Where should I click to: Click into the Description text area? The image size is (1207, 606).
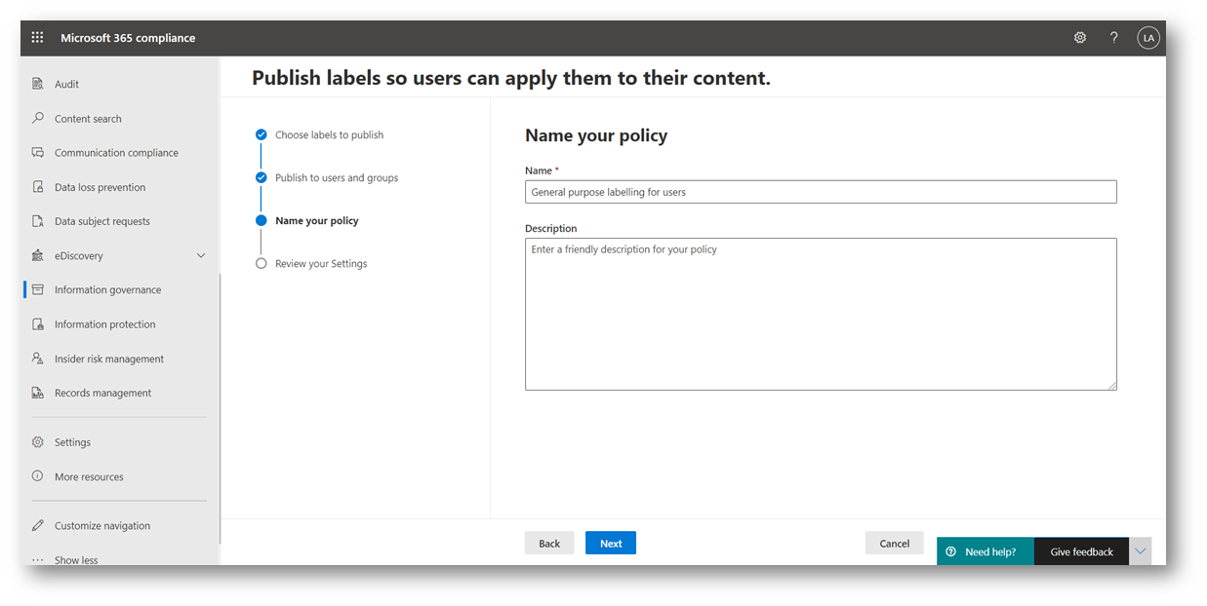click(821, 314)
